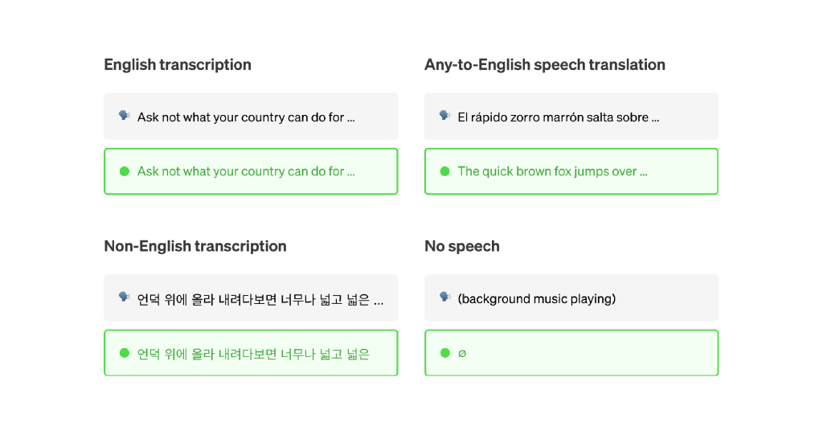
Task: Click the "Non-English transcription" heading
Action: coord(195,246)
